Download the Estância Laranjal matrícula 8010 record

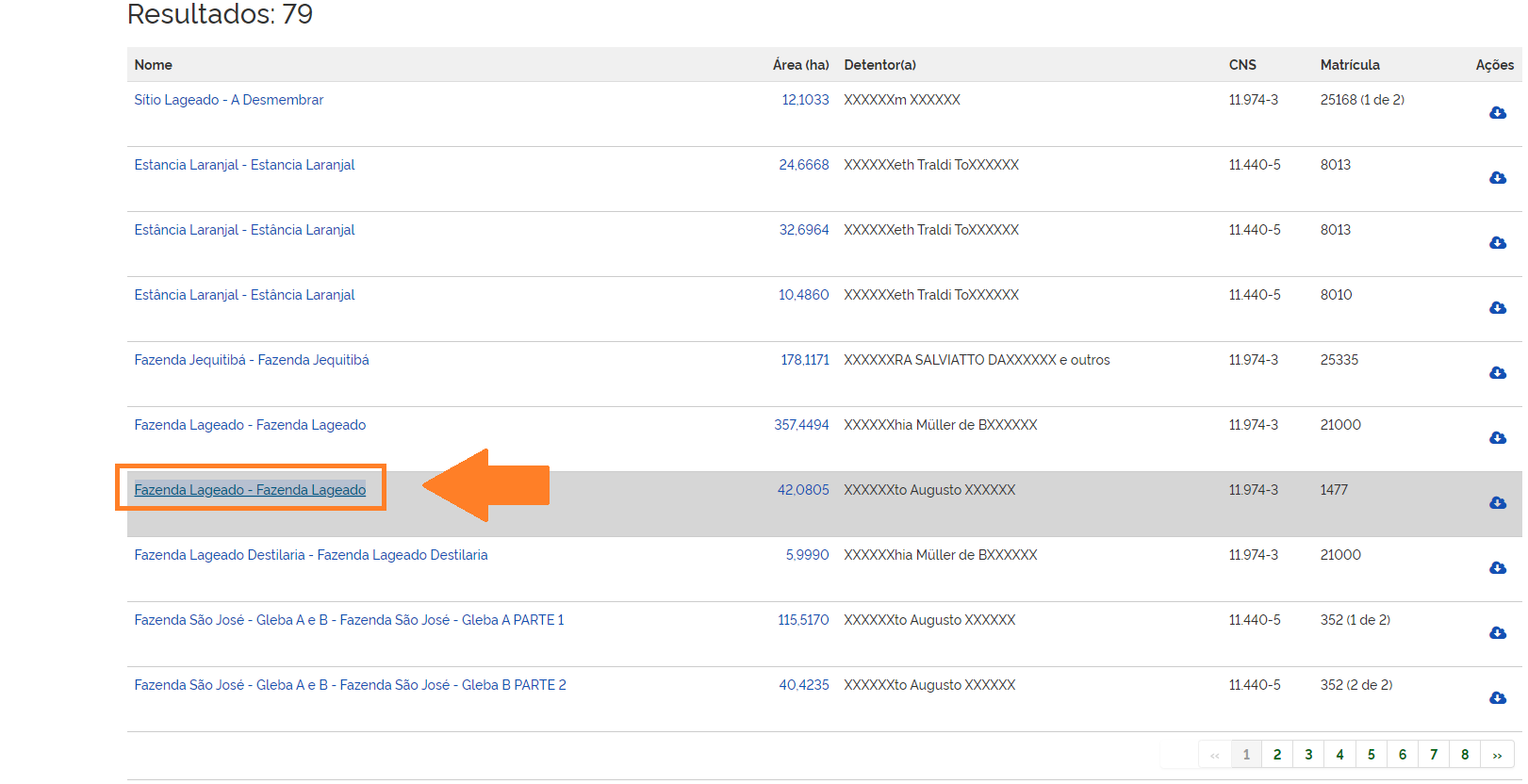(1497, 308)
